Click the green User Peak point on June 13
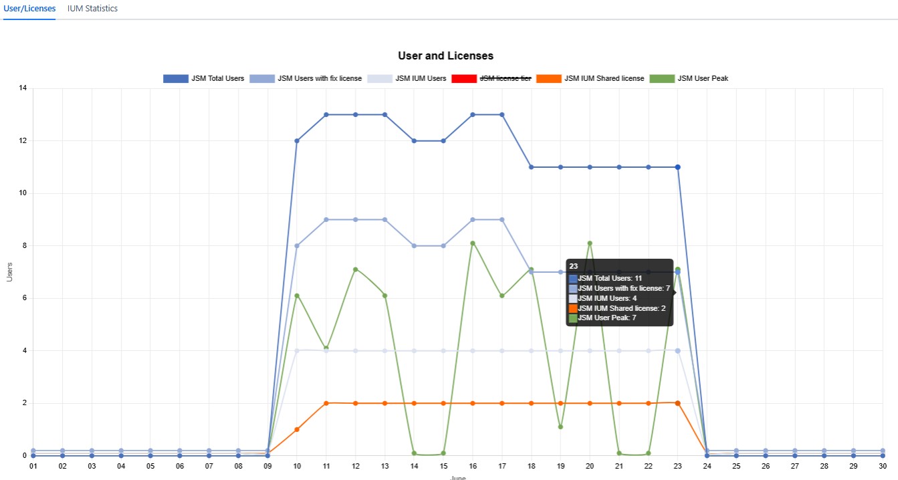This screenshot has height=480, width=898. [384, 295]
